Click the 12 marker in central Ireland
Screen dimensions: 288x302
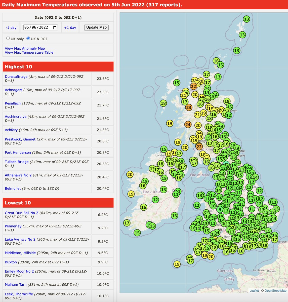(x=155, y=200)
